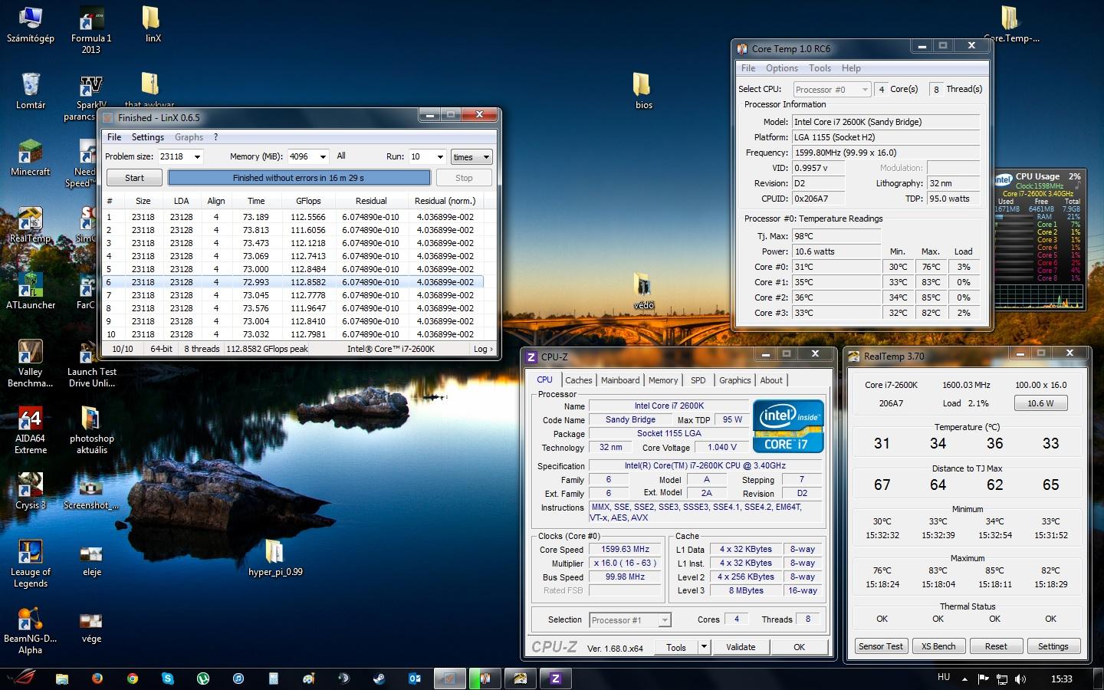Click the All memory button in LinX
Screen dimensions: 1104x690
coord(341,156)
